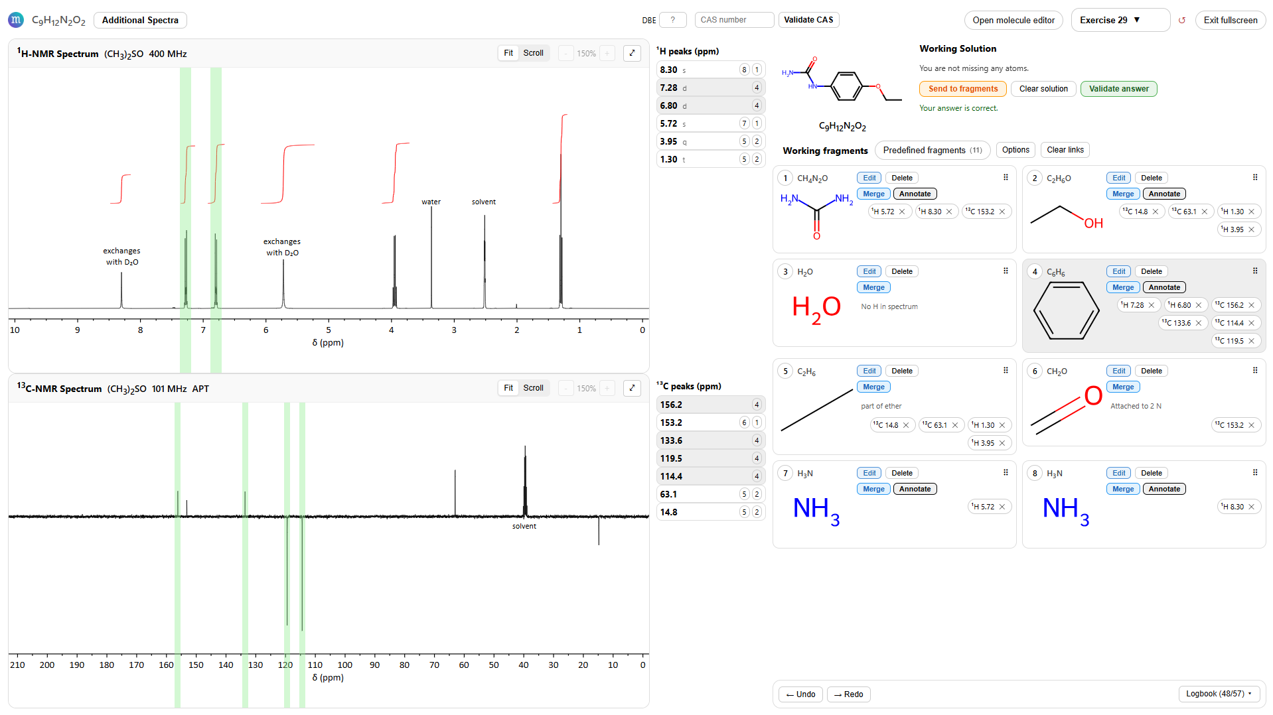
Task: Toggle the 133.6 carbon peak
Action: tap(711, 440)
